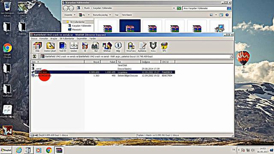Sort by the Boyut column header
Screen dimensions: 274x154
(x=92, y=62)
